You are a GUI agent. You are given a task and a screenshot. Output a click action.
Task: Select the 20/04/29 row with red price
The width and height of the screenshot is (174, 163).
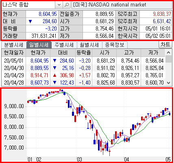click(x=83, y=75)
